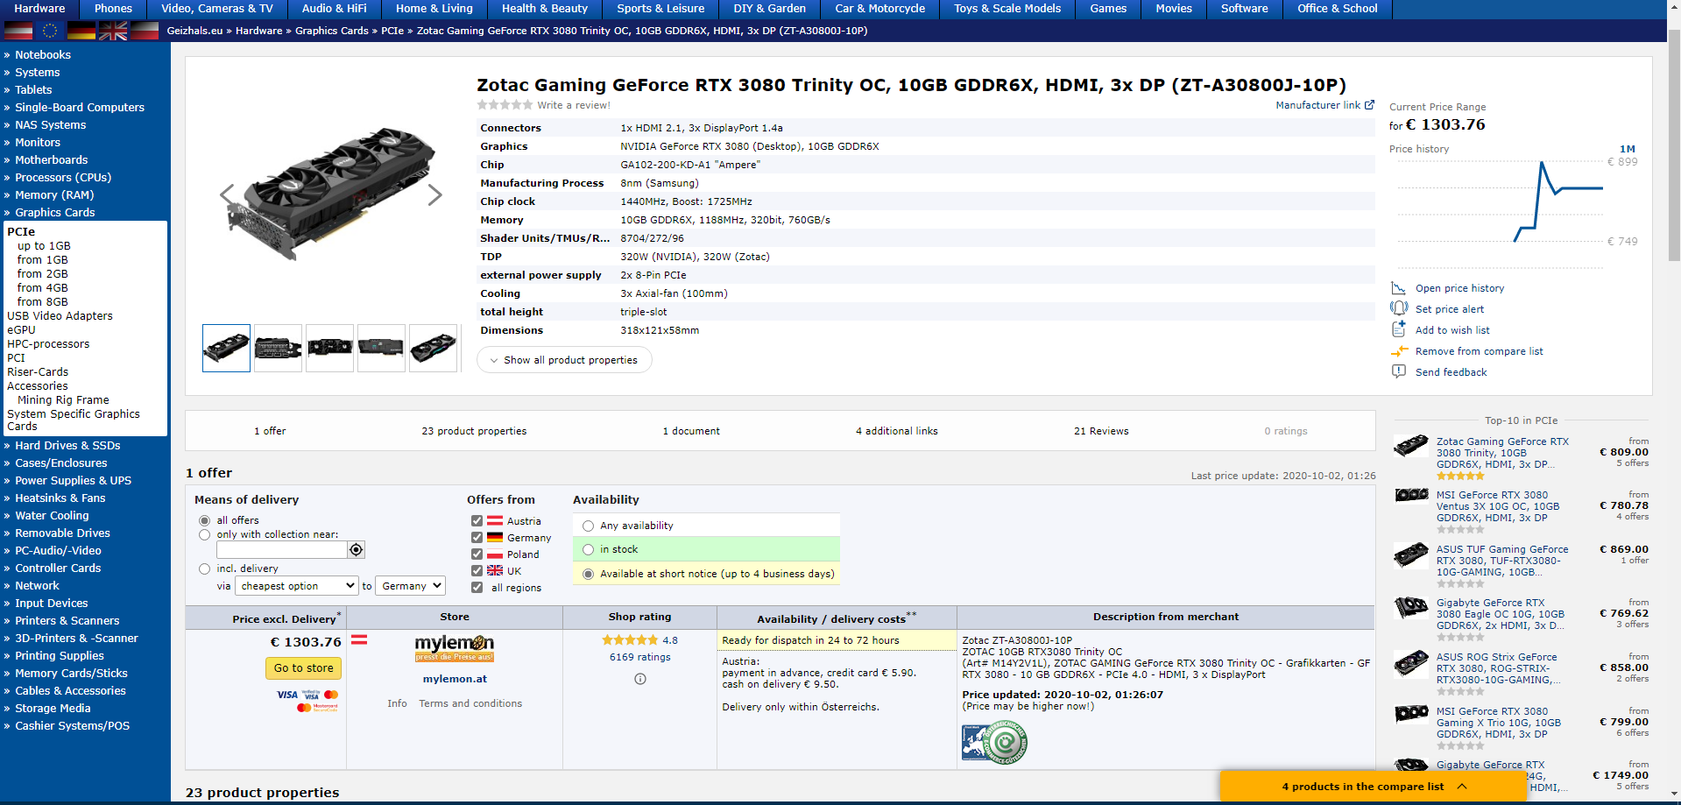Select 'only with collection near' radio button
Screen dimensions: 1681x805
[x=204, y=534]
